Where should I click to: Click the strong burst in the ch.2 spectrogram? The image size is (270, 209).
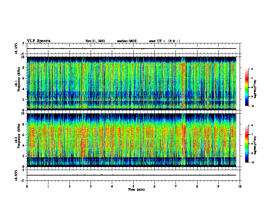pos(183,140)
